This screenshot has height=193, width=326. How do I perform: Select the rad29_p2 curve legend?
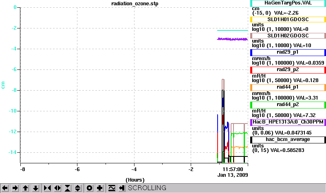[x=288, y=70]
